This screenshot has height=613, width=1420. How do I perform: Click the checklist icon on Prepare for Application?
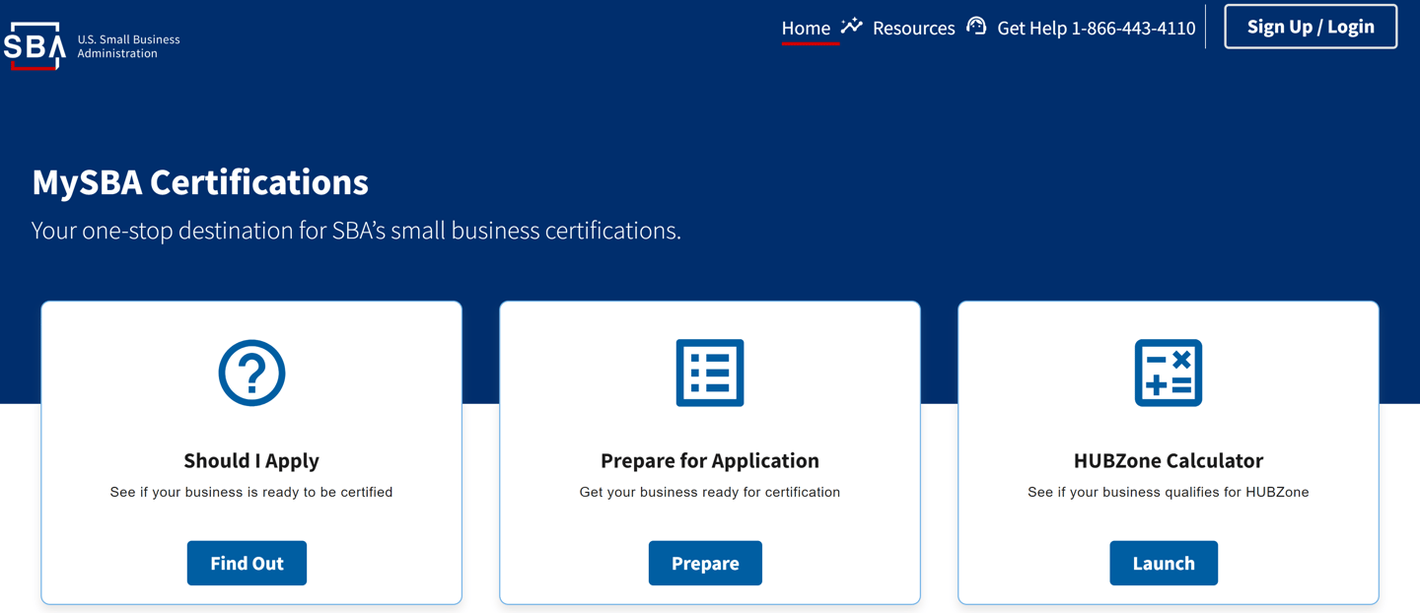[x=710, y=373]
